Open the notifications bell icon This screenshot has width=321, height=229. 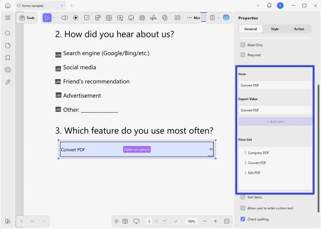(269, 6)
